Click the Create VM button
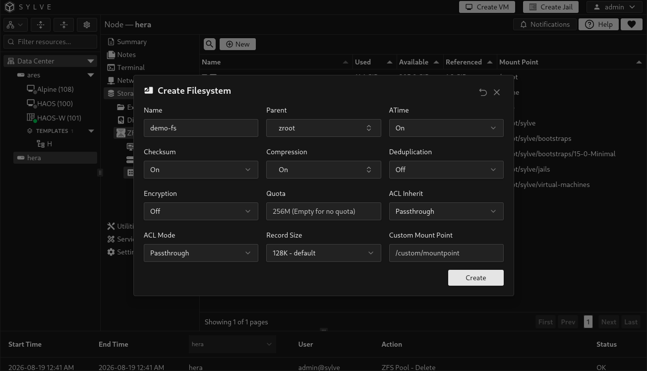 487,7
